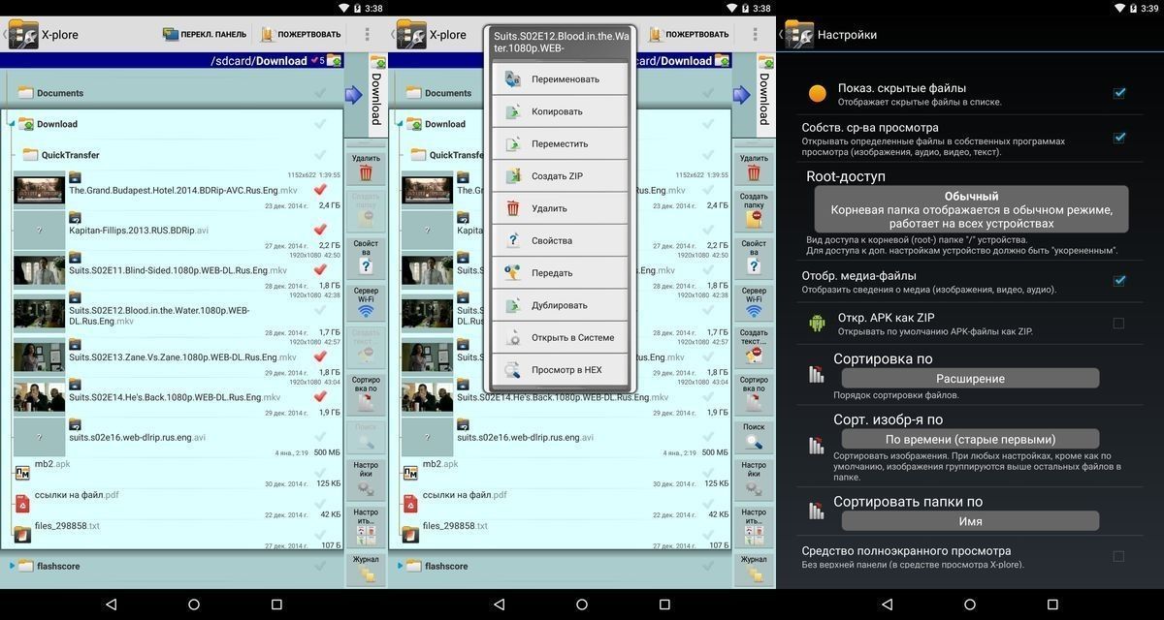Tap the trash Удалить button beside the red-checkmark list
The width and height of the screenshot is (1164, 620).
pyautogui.click(x=366, y=167)
